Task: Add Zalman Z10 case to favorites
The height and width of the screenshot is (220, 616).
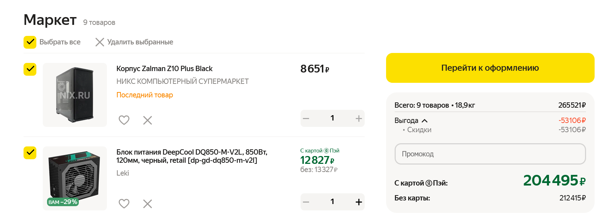Action: (124, 120)
